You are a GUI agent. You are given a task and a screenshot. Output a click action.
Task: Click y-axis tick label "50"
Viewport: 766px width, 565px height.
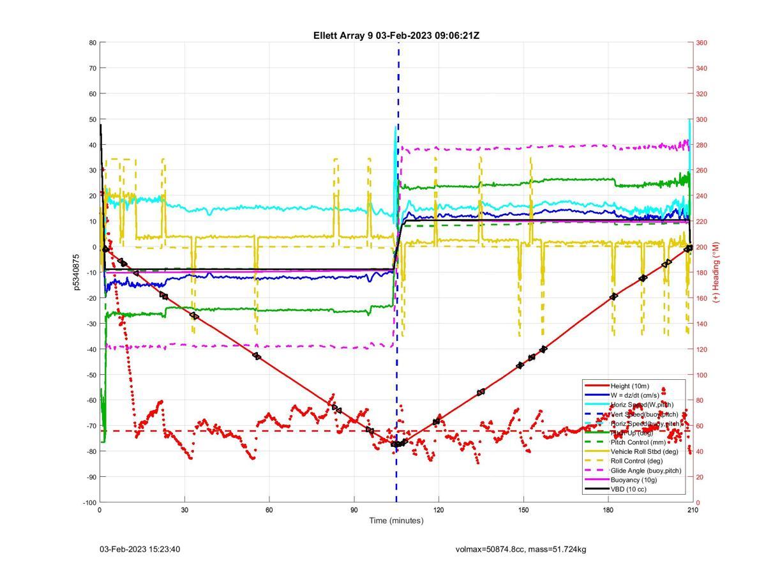[x=93, y=119]
